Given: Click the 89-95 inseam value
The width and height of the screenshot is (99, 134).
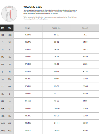Looking at the screenshot, I should tap(85, 131).
